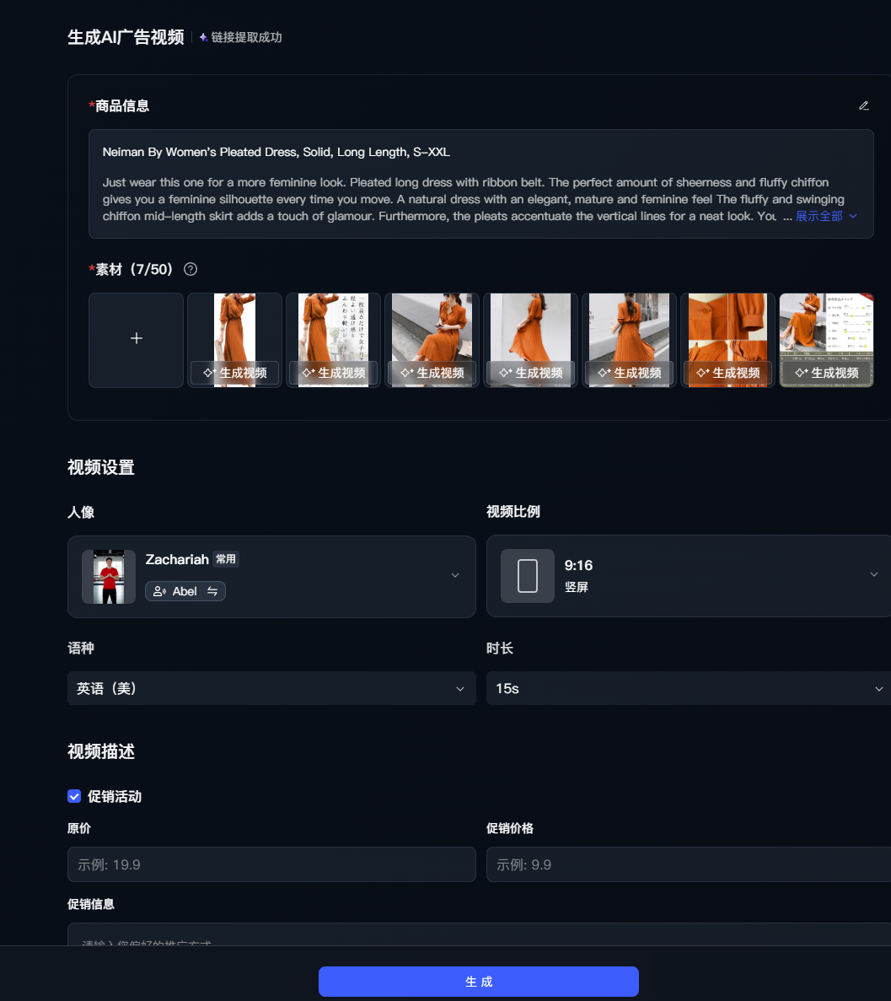Click the help question mark beside 素材

point(191,269)
